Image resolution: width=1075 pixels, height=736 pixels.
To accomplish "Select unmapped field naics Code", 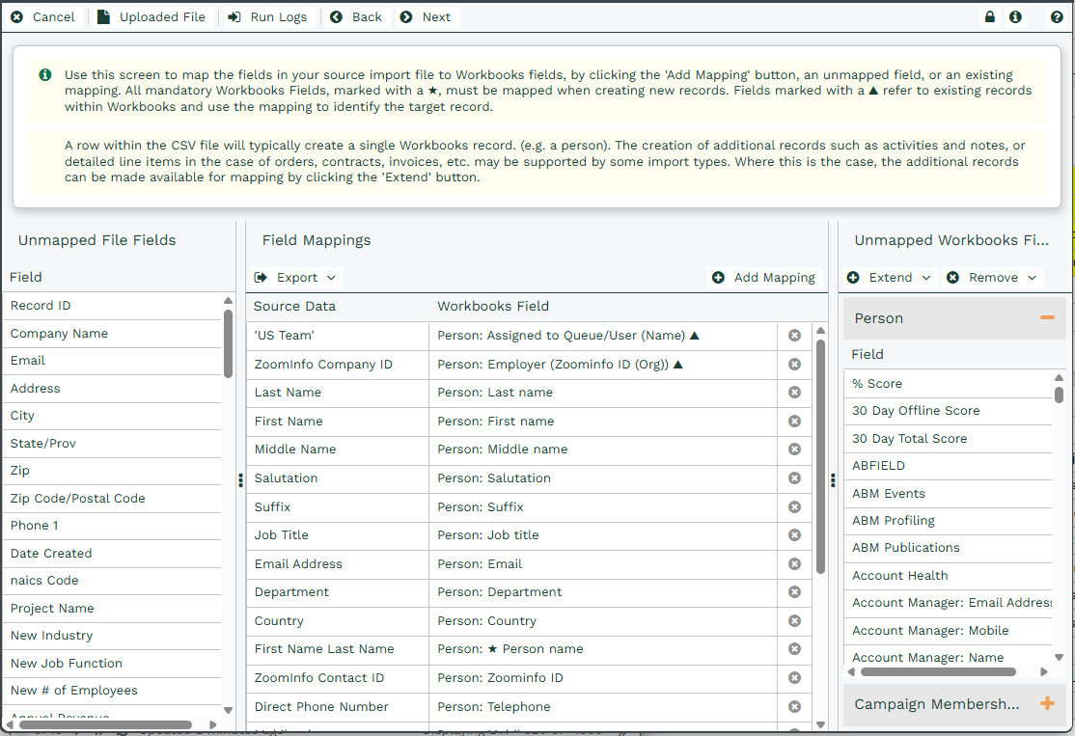I will click(x=112, y=581).
